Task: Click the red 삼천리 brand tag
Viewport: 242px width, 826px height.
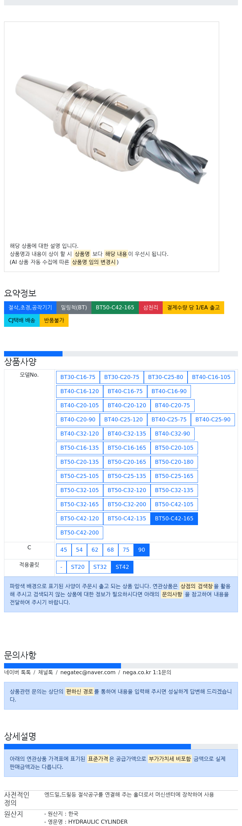Action: click(151, 307)
